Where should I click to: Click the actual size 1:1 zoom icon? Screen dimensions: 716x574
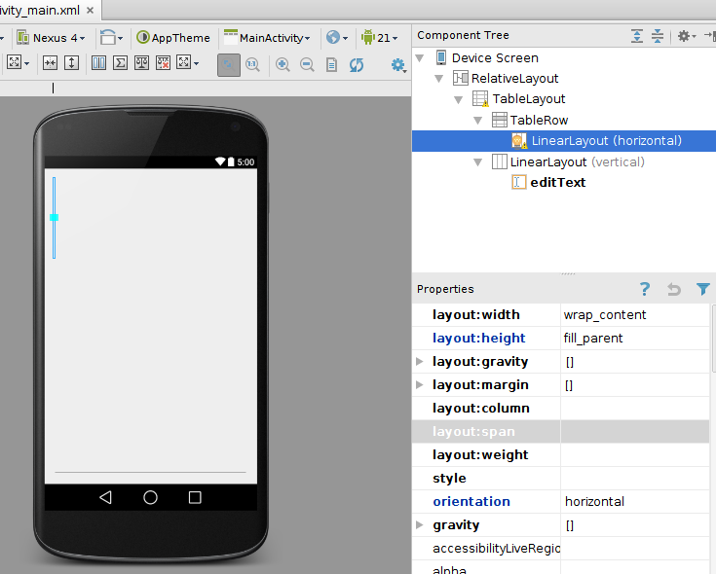pyautogui.click(x=252, y=65)
